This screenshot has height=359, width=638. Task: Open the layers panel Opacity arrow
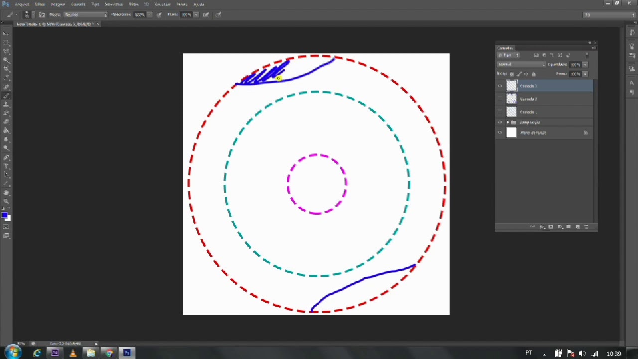click(585, 65)
